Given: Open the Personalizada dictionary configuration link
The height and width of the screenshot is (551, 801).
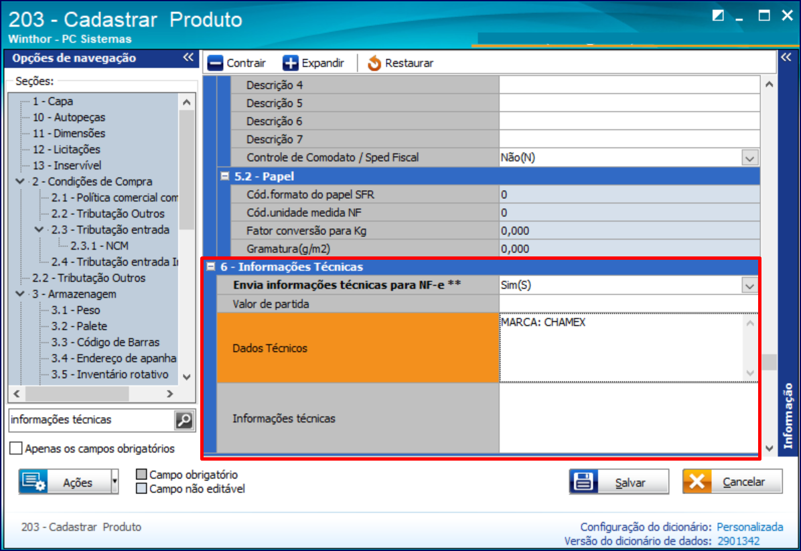Looking at the screenshot, I should 749,526.
